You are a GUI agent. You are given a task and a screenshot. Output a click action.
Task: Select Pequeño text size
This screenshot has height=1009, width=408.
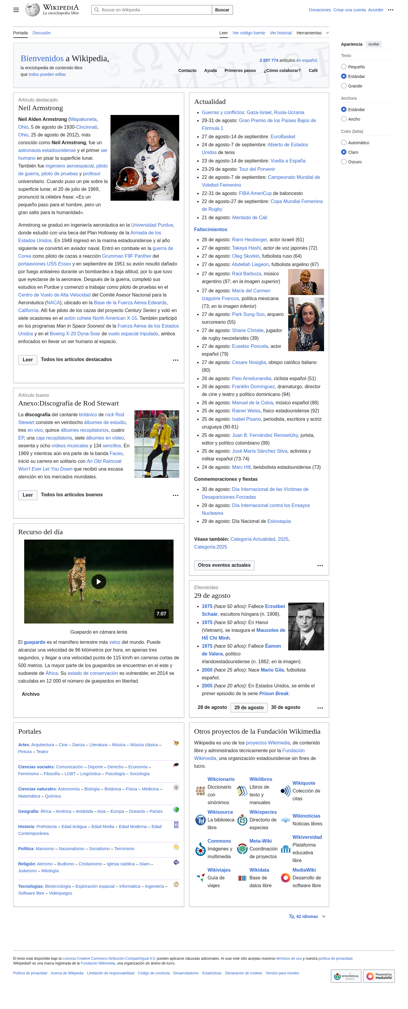point(343,67)
